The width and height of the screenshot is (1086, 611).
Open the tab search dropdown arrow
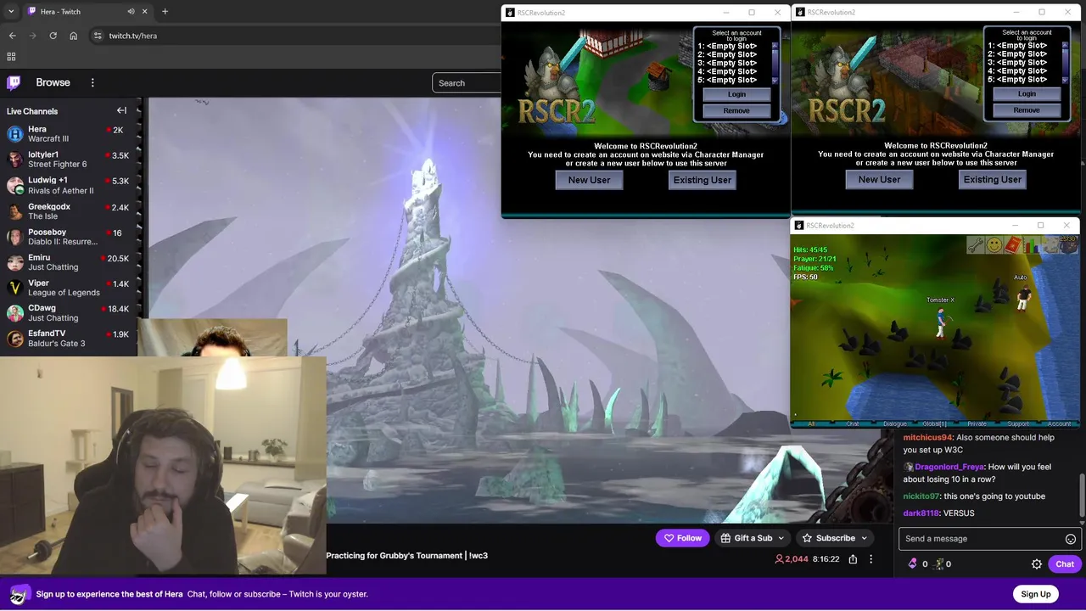(x=11, y=12)
